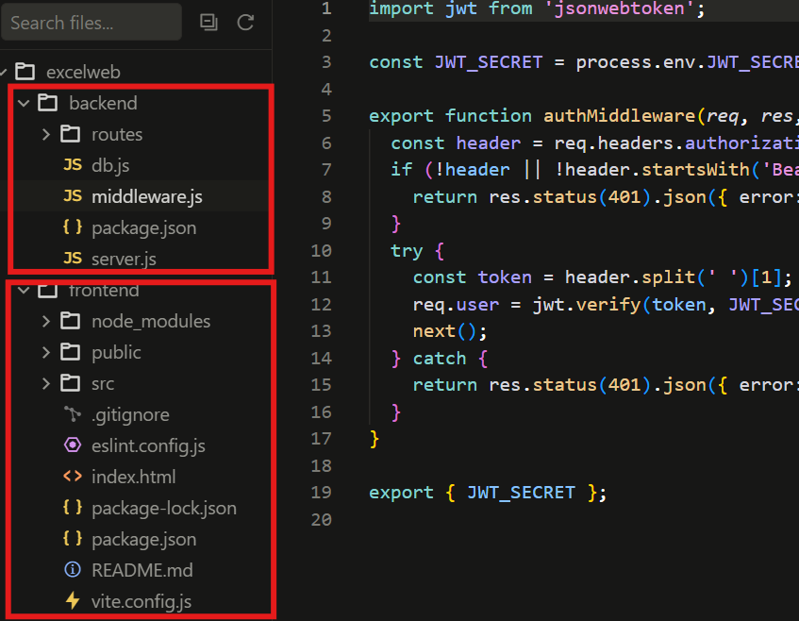Screen dimensions: 799x621
Task: Click the HTML brackets icon beside index.html
Action: pyautogui.click(x=73, y=477)
